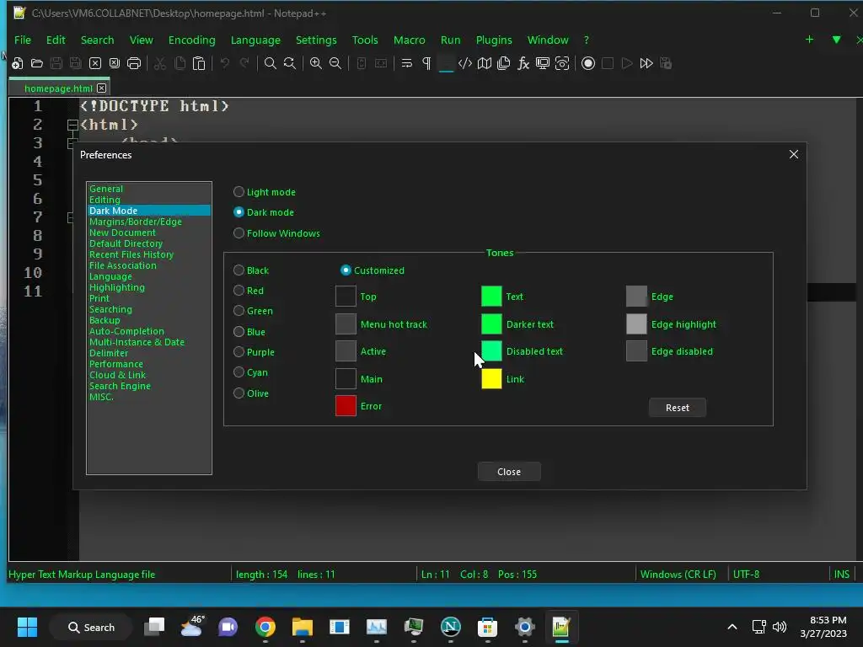
Task: Toggle Show All Characters pilcrow icon
Action: coord(426,63)
